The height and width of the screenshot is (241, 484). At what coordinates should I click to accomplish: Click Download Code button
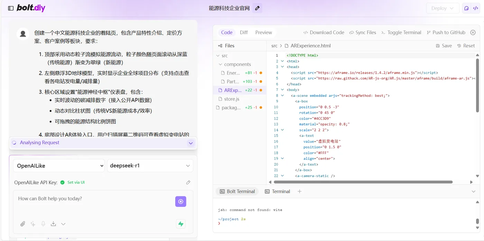[x=324, y=33]
